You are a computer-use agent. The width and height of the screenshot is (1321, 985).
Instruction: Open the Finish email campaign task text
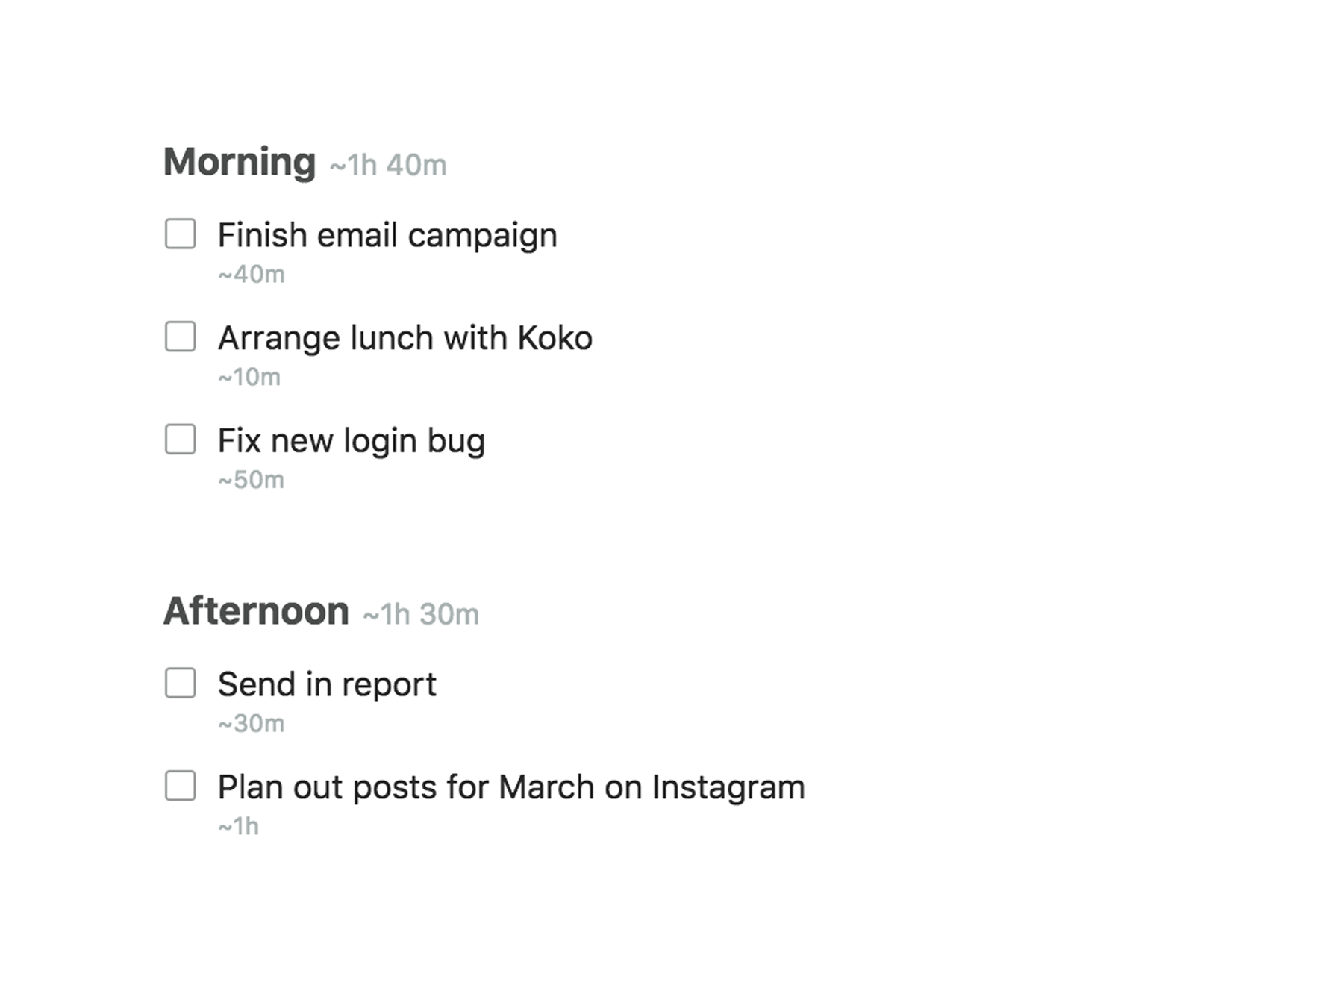click(387, 236)
